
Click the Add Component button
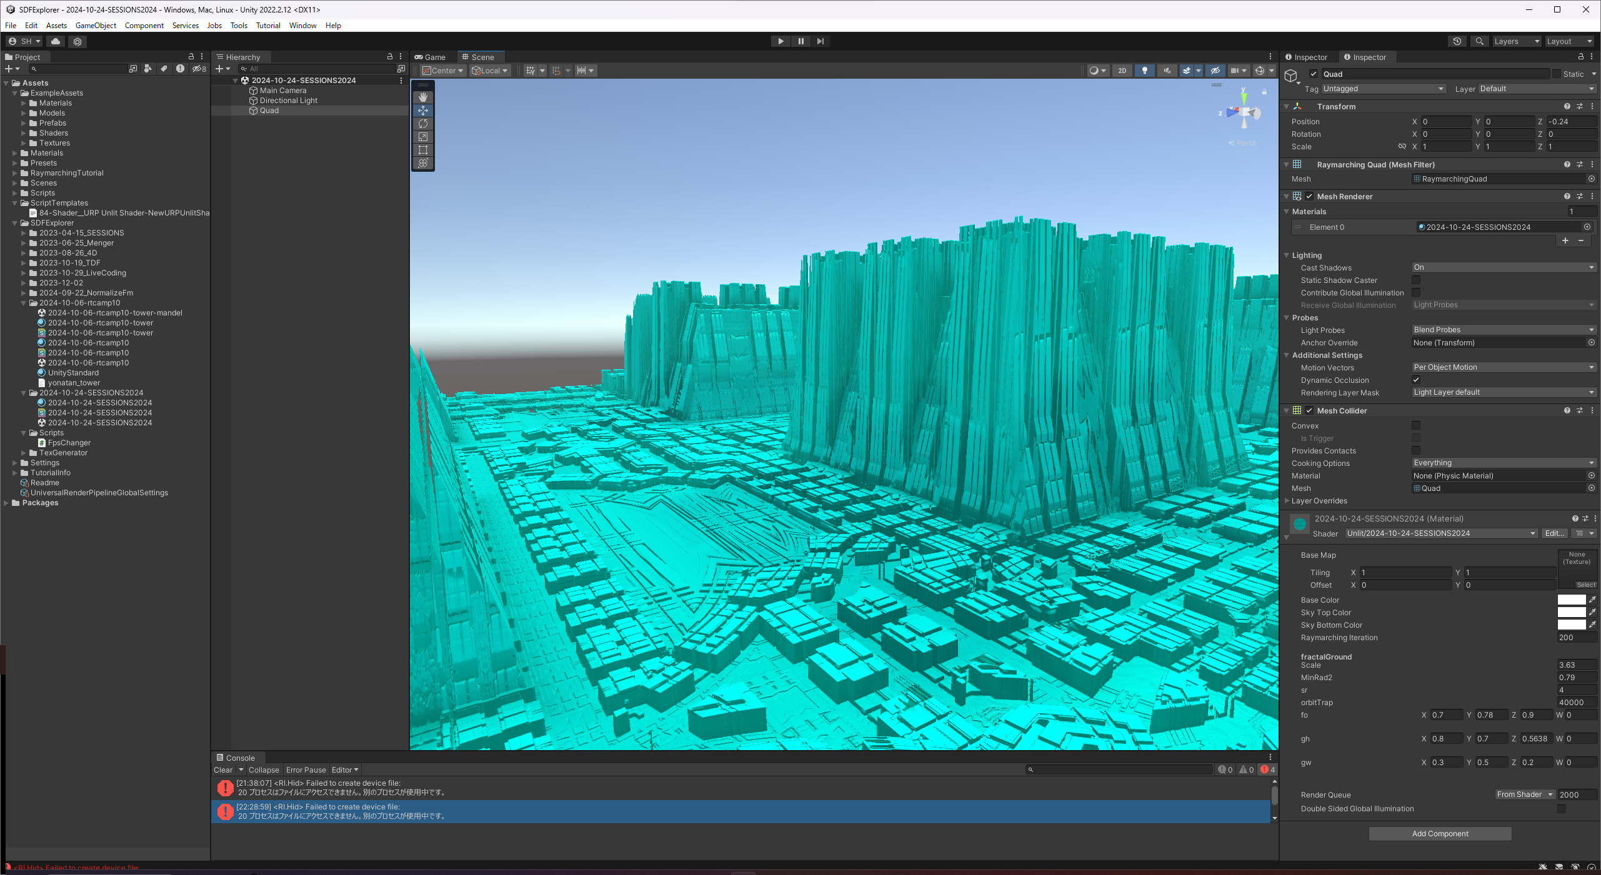(1440, 834)
